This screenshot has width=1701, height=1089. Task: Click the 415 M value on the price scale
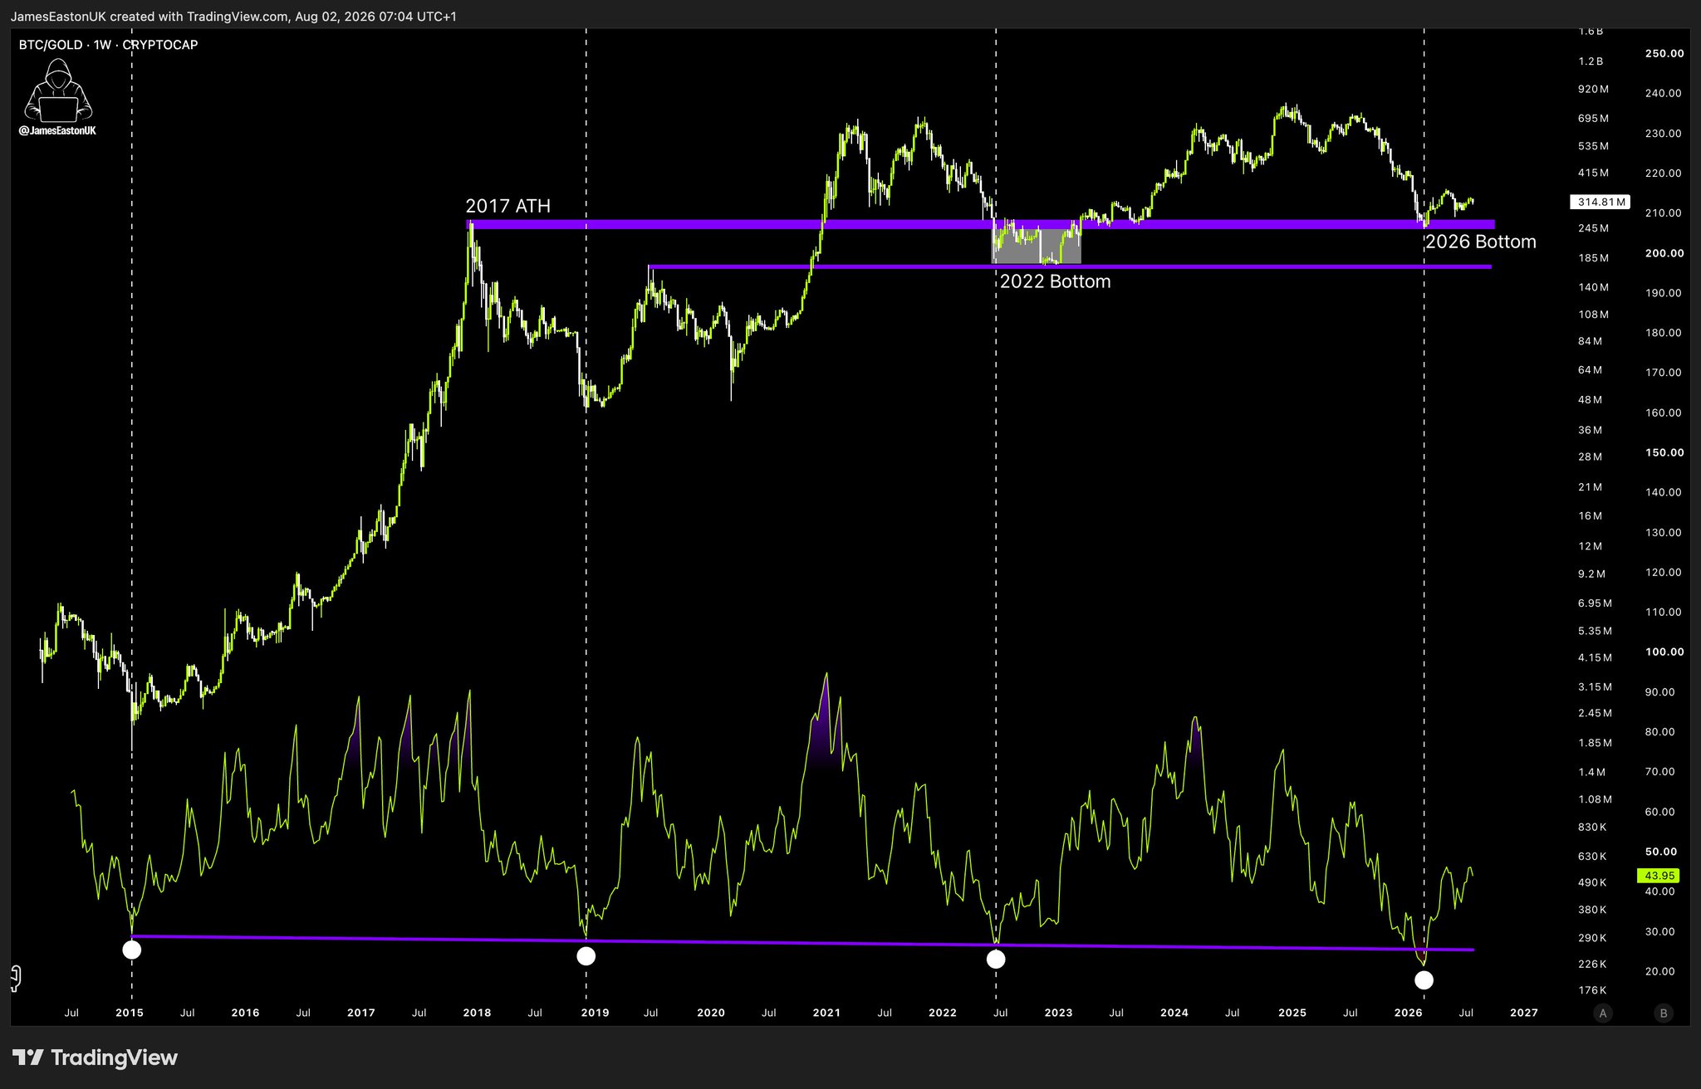(1594, 173)
